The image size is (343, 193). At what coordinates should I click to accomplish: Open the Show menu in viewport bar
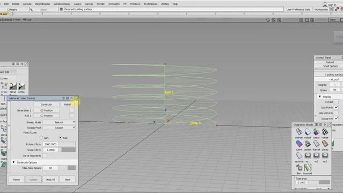[333, 20]
